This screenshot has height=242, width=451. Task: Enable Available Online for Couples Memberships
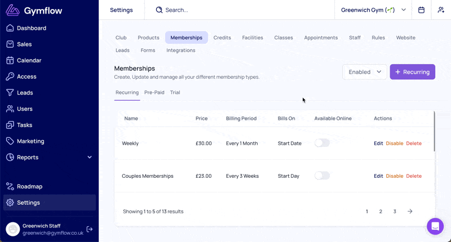322,176
